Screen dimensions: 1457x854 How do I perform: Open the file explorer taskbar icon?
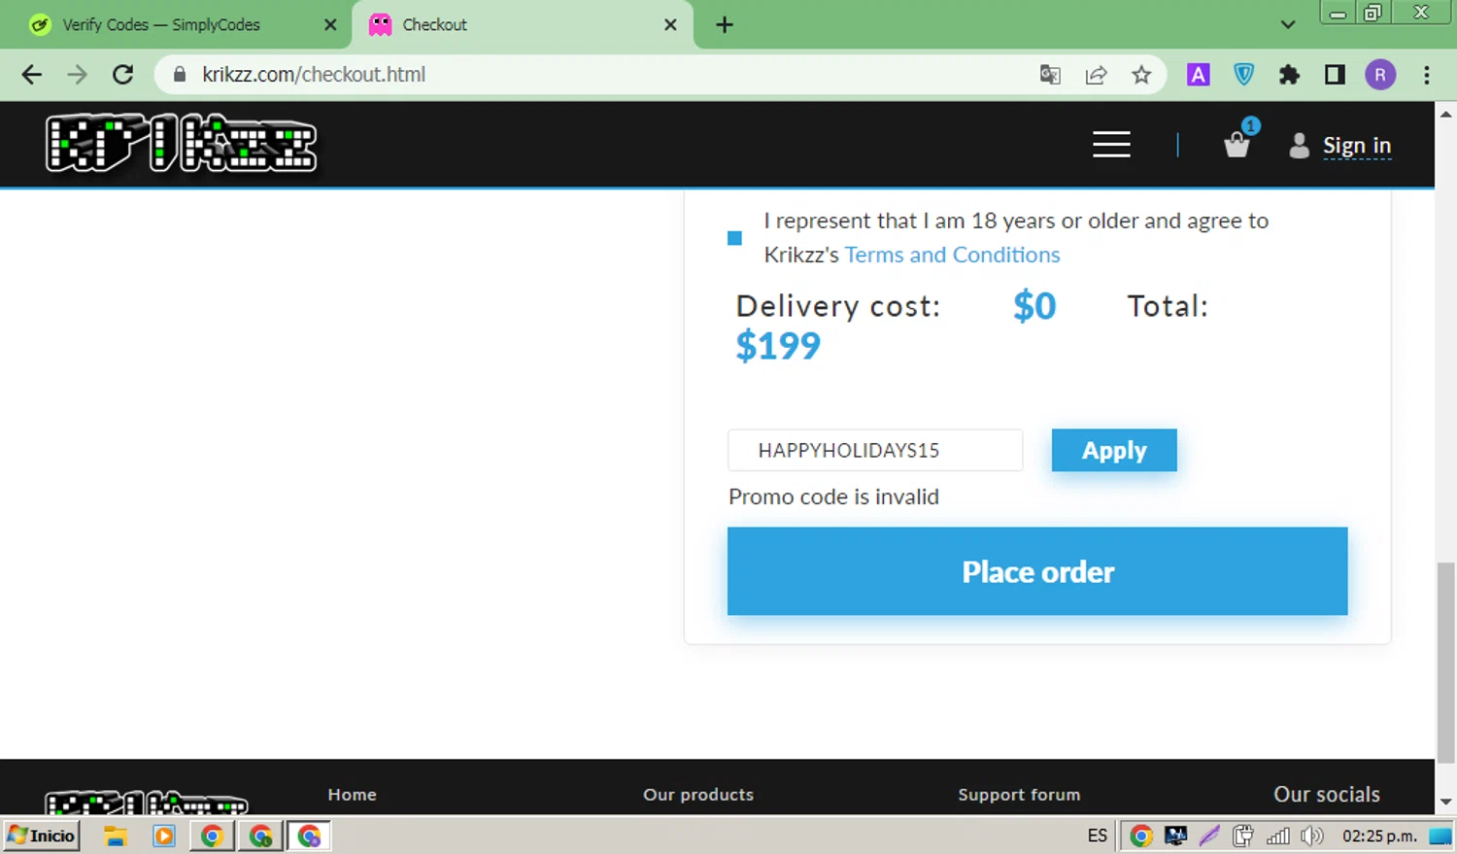[x=116, y=836]
